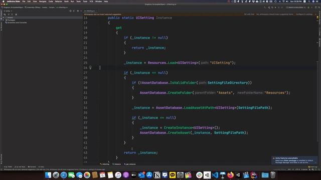Click the get_Instance breadcrumb at editor bottom
The height and width of the screenshot is (180, 321).
(130, 164)
